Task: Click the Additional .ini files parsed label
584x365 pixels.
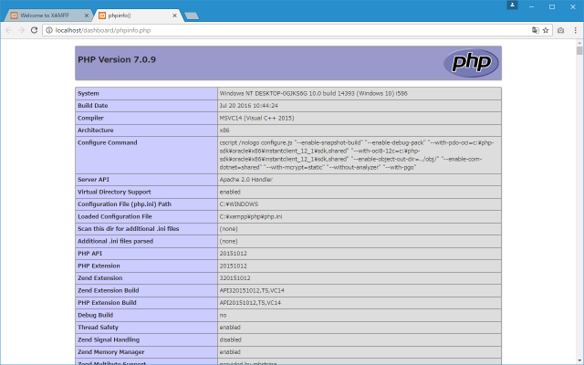Action: 115,241
